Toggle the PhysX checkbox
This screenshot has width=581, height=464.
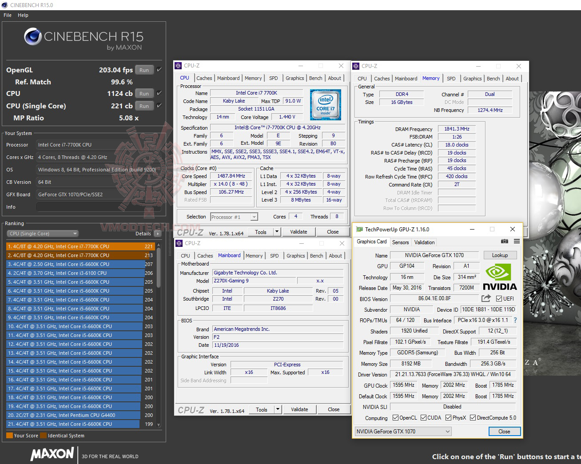pos(449,418)
